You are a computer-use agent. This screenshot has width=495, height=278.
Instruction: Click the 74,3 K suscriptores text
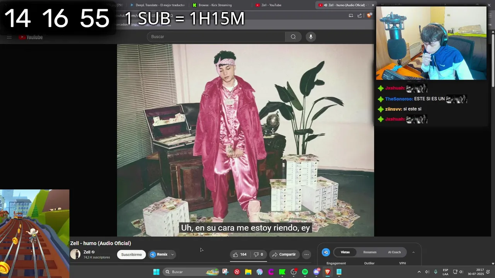97,257
